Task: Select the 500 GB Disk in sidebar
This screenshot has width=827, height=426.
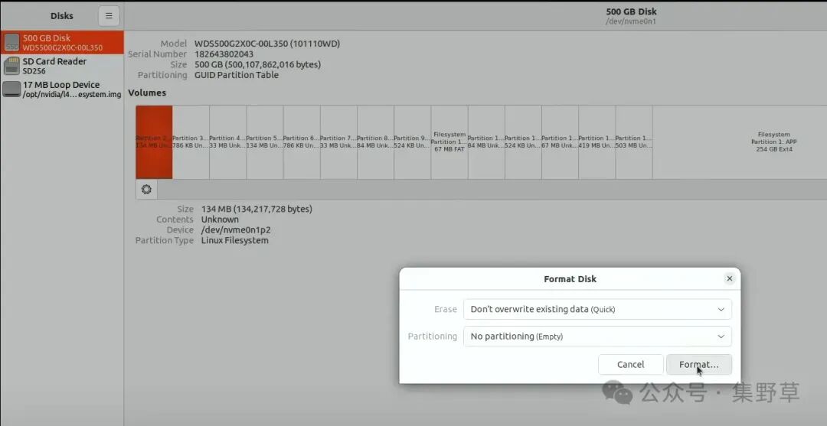Action: click(x=62, y=43)
